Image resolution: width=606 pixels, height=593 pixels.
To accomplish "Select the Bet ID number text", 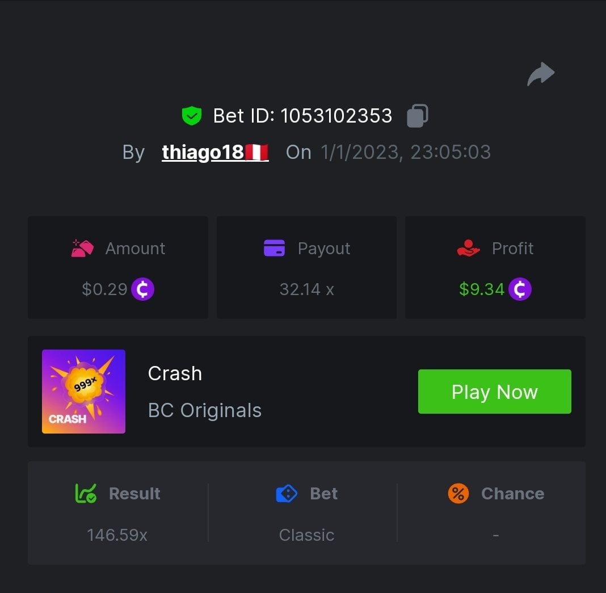I will (x=336, y=116).
